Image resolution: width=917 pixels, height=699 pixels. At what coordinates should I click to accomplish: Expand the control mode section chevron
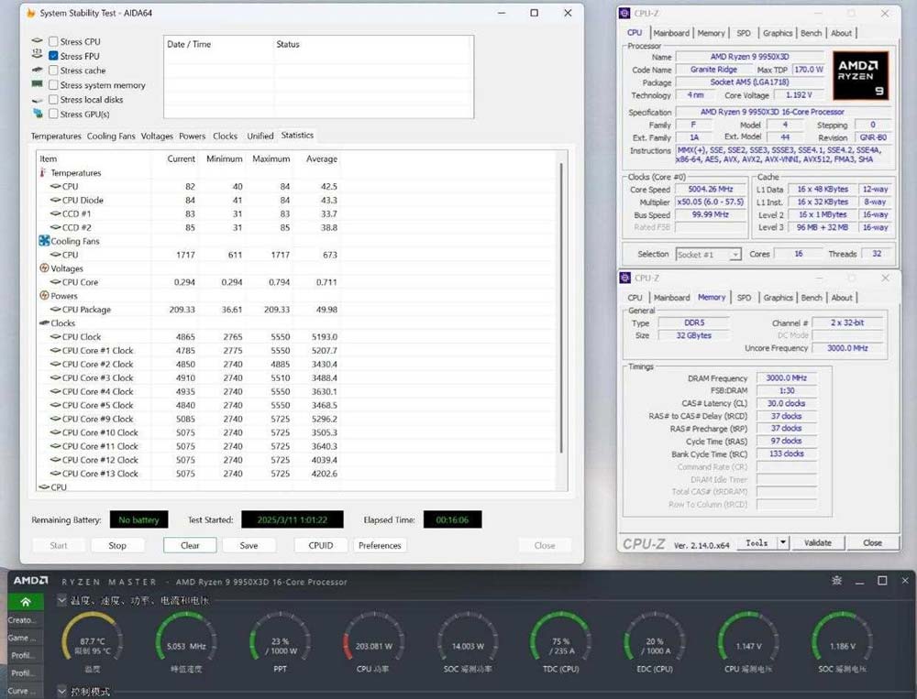pyautogui.click(x=62, y=692)
